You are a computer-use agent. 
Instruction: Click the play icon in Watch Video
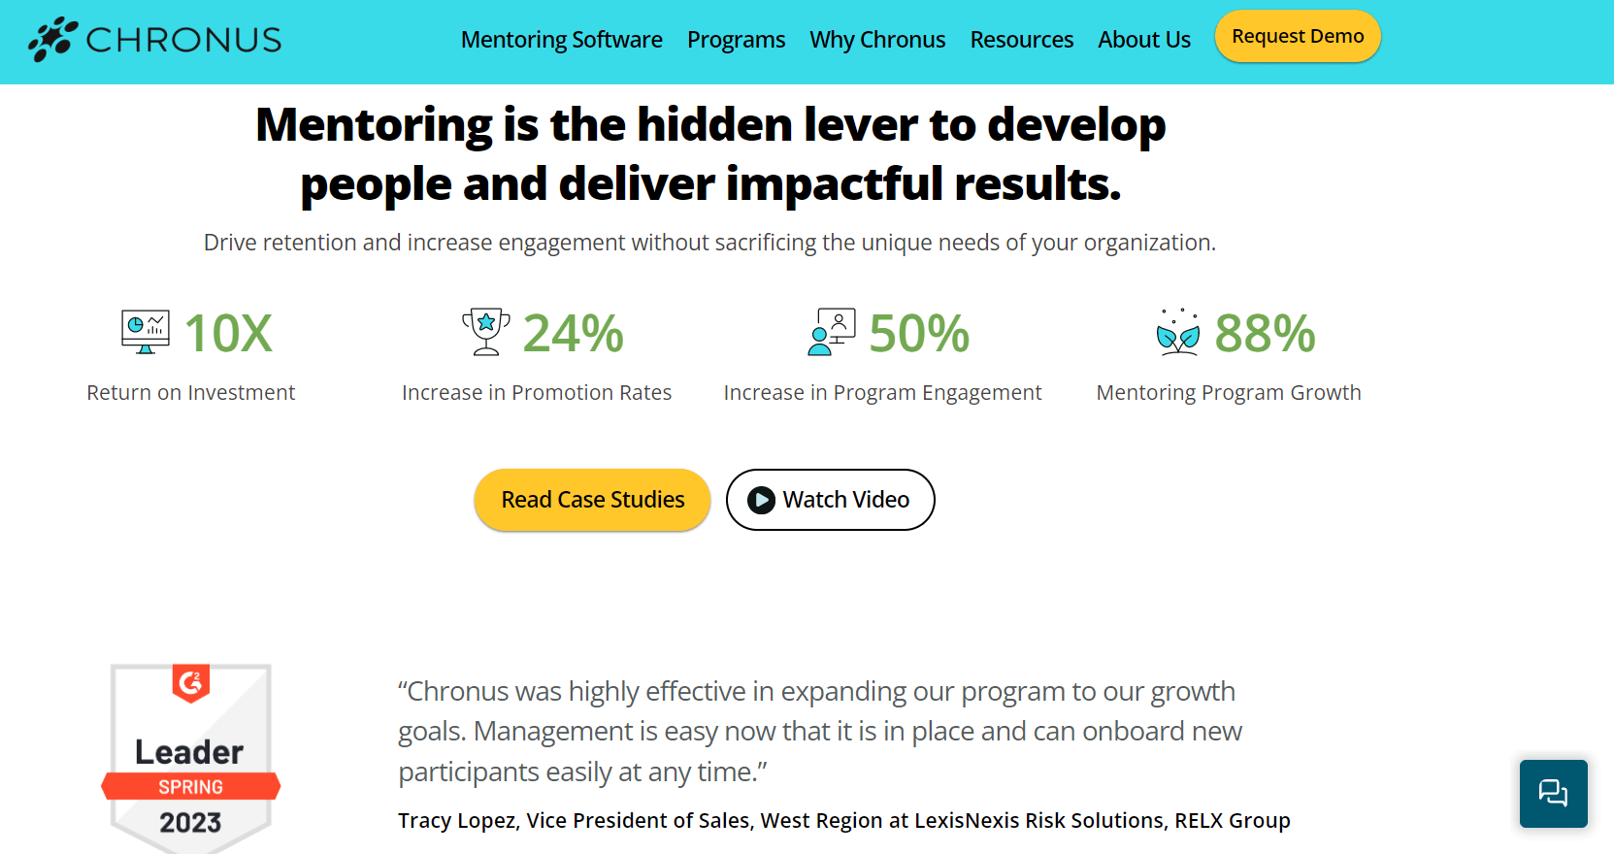click(x=762, y=500)
